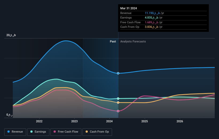Click the Free Cash Flow value 1.689

152,22
